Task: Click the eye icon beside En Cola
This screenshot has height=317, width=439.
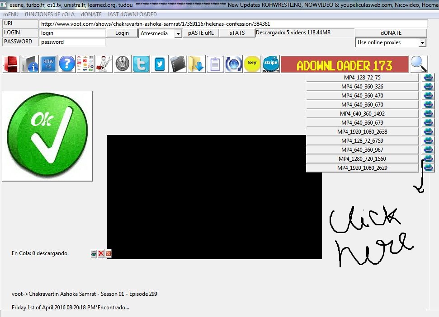Action: click(x=94, y=253)
